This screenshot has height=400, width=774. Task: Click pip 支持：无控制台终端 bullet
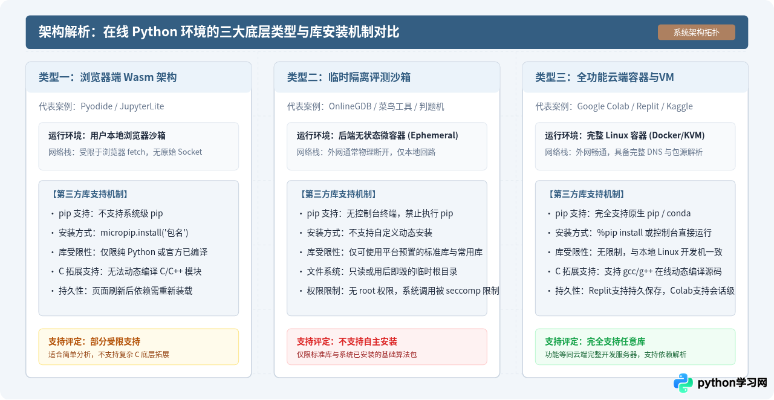376,213
